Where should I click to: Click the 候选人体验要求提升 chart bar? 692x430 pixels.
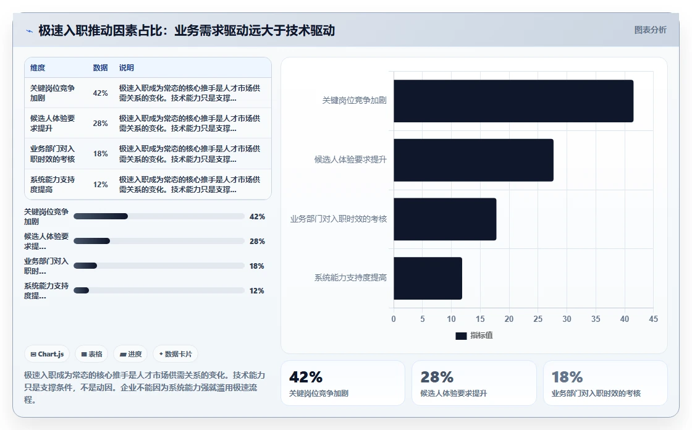[473, 160]
